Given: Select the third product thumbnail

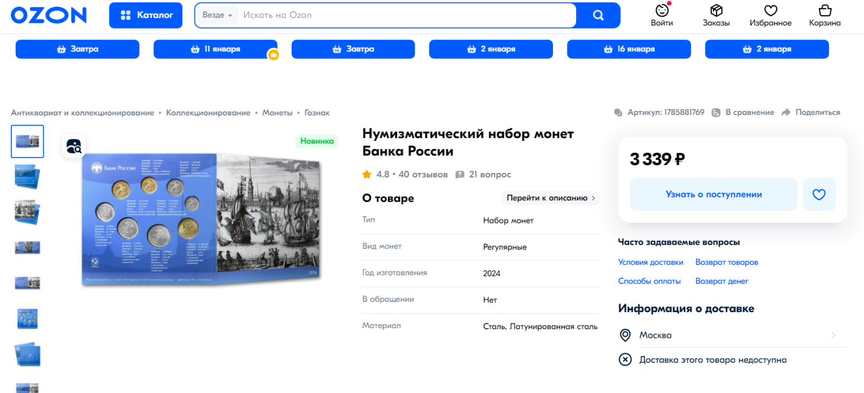Looking at the screenshot, I should [28, 212].
